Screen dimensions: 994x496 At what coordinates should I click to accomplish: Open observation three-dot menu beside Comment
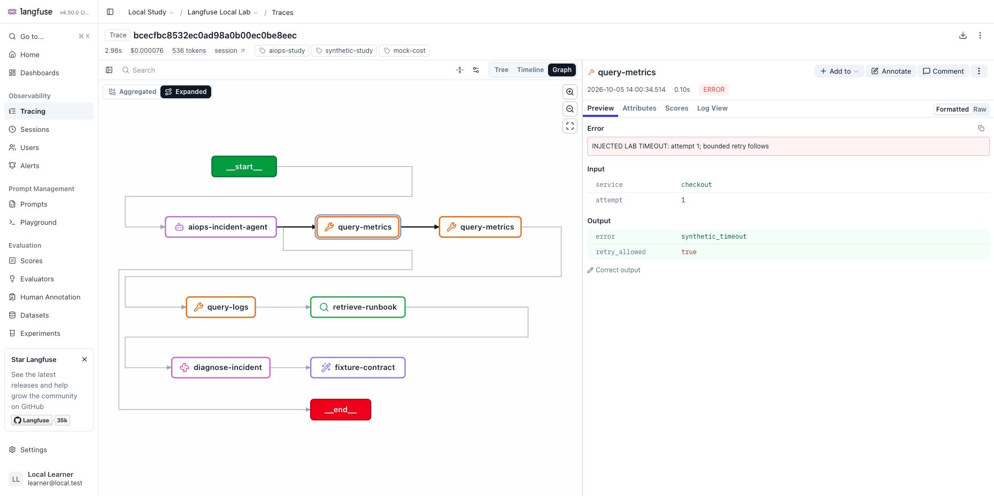979,71
